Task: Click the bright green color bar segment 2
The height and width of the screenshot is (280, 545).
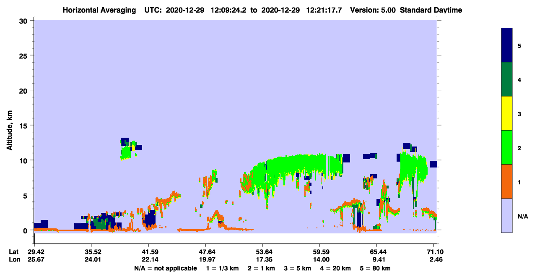Action: tap(507, 147)
